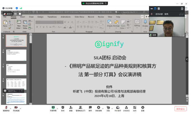Open the 设置 settings gear
Viewport: 191px width, 114px height.
(143, 107)
